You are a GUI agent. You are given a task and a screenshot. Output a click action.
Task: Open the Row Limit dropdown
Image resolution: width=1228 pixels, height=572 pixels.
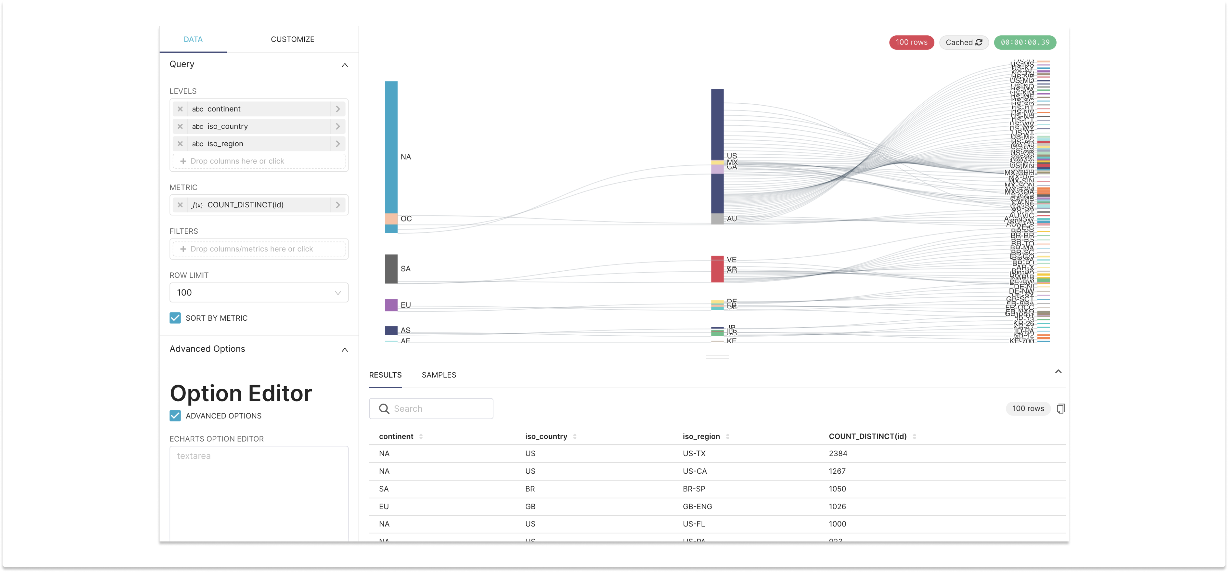258,292
